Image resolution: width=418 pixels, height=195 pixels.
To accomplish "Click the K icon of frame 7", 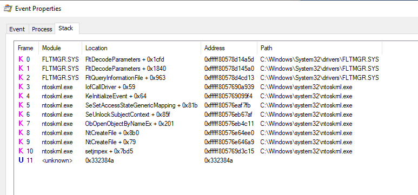I will point(21,124).
